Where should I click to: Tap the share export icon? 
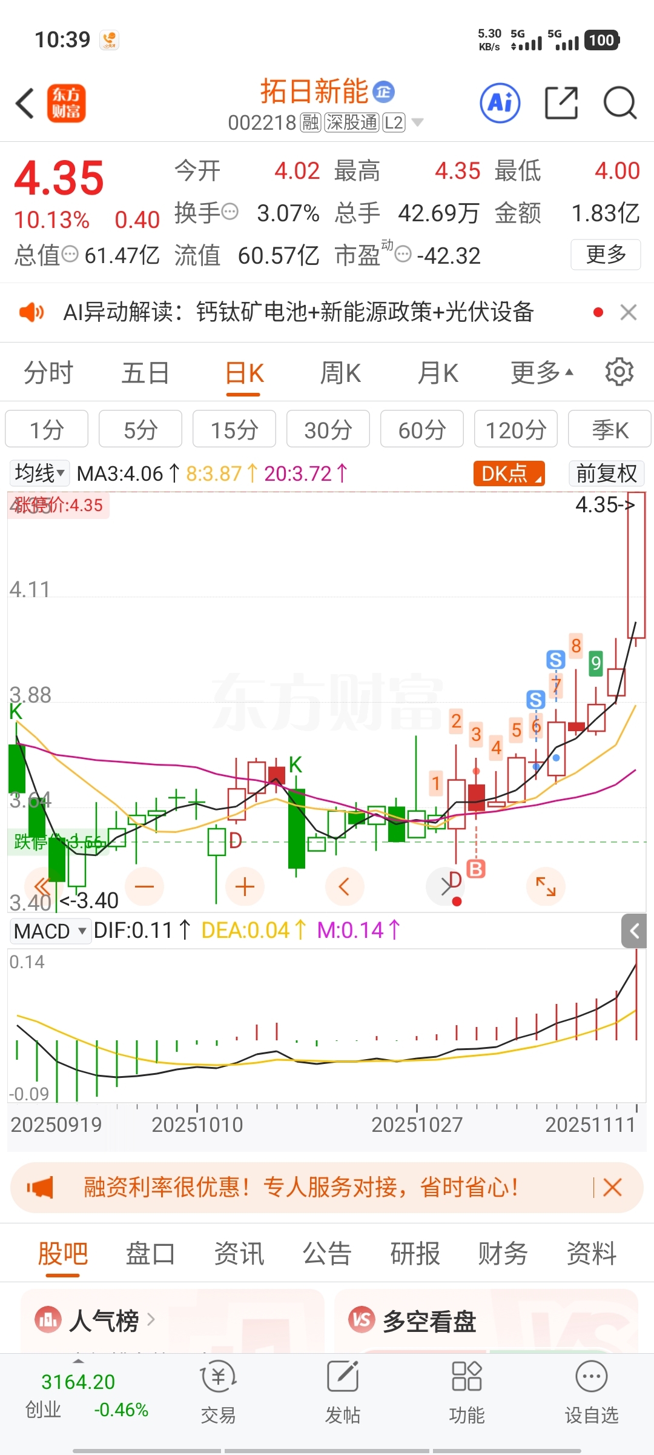(x=561, y=103)
